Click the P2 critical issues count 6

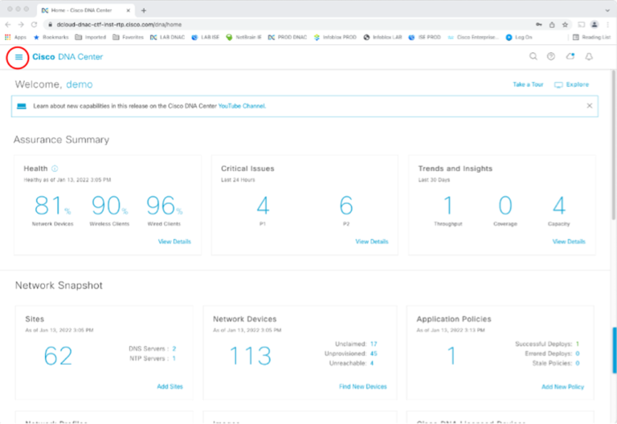point(346,206)
